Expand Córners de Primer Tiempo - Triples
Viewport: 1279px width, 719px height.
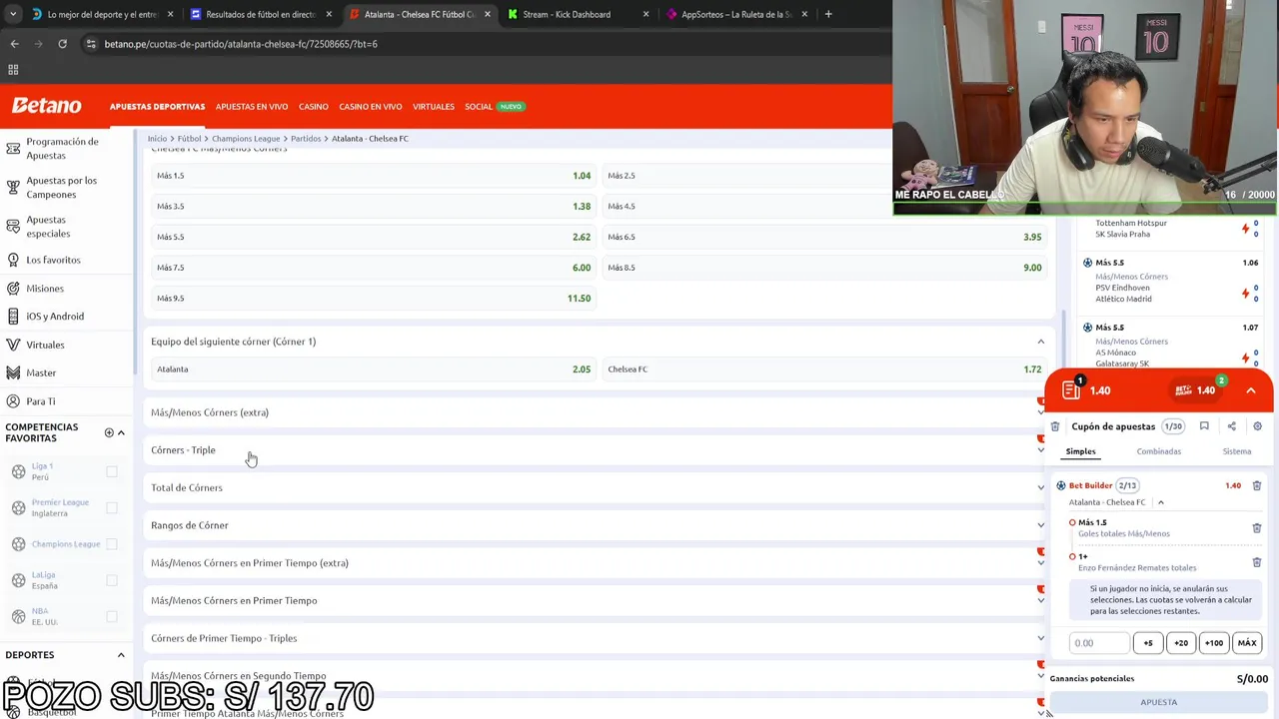(x=1040, y=638)
